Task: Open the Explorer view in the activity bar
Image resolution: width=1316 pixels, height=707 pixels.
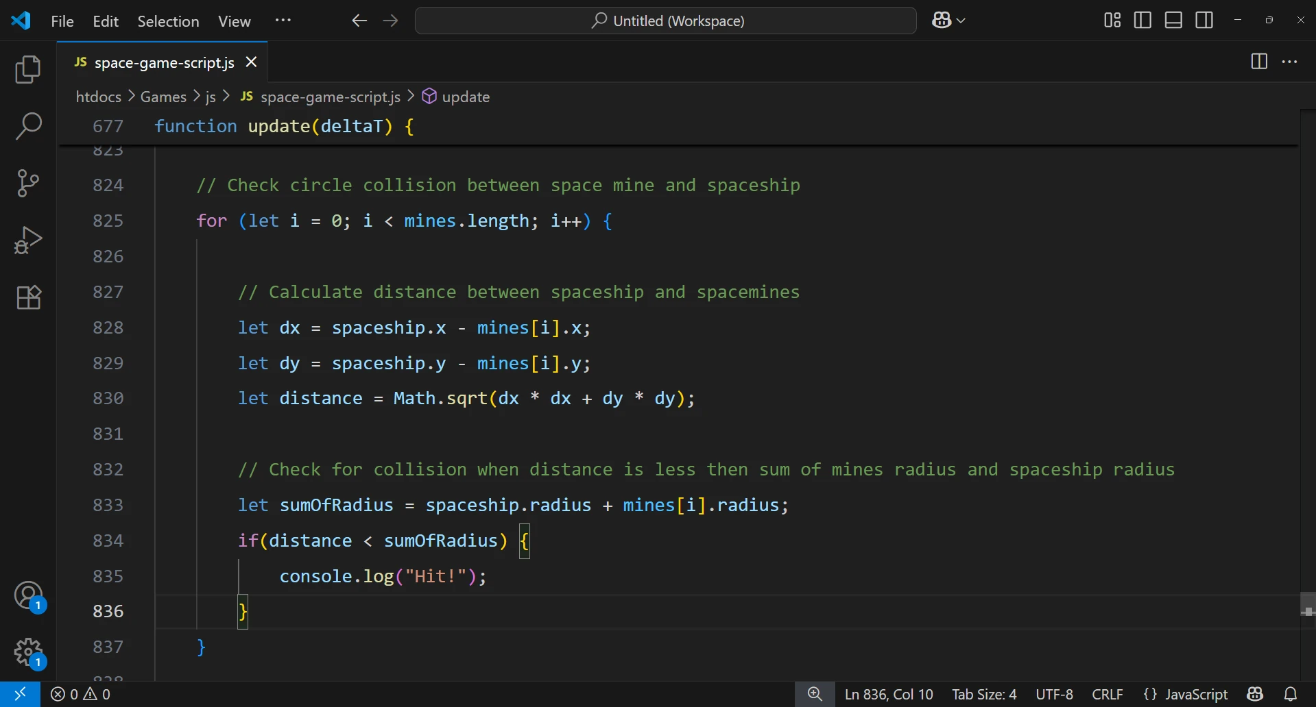Action: coord(27,69)
